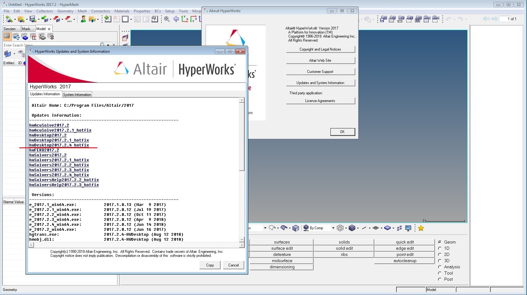The width and height of the screenshot is (527, 295).
Task: Open the hwAcuSolve2017.2 link
Action: (x=49, y=125)
